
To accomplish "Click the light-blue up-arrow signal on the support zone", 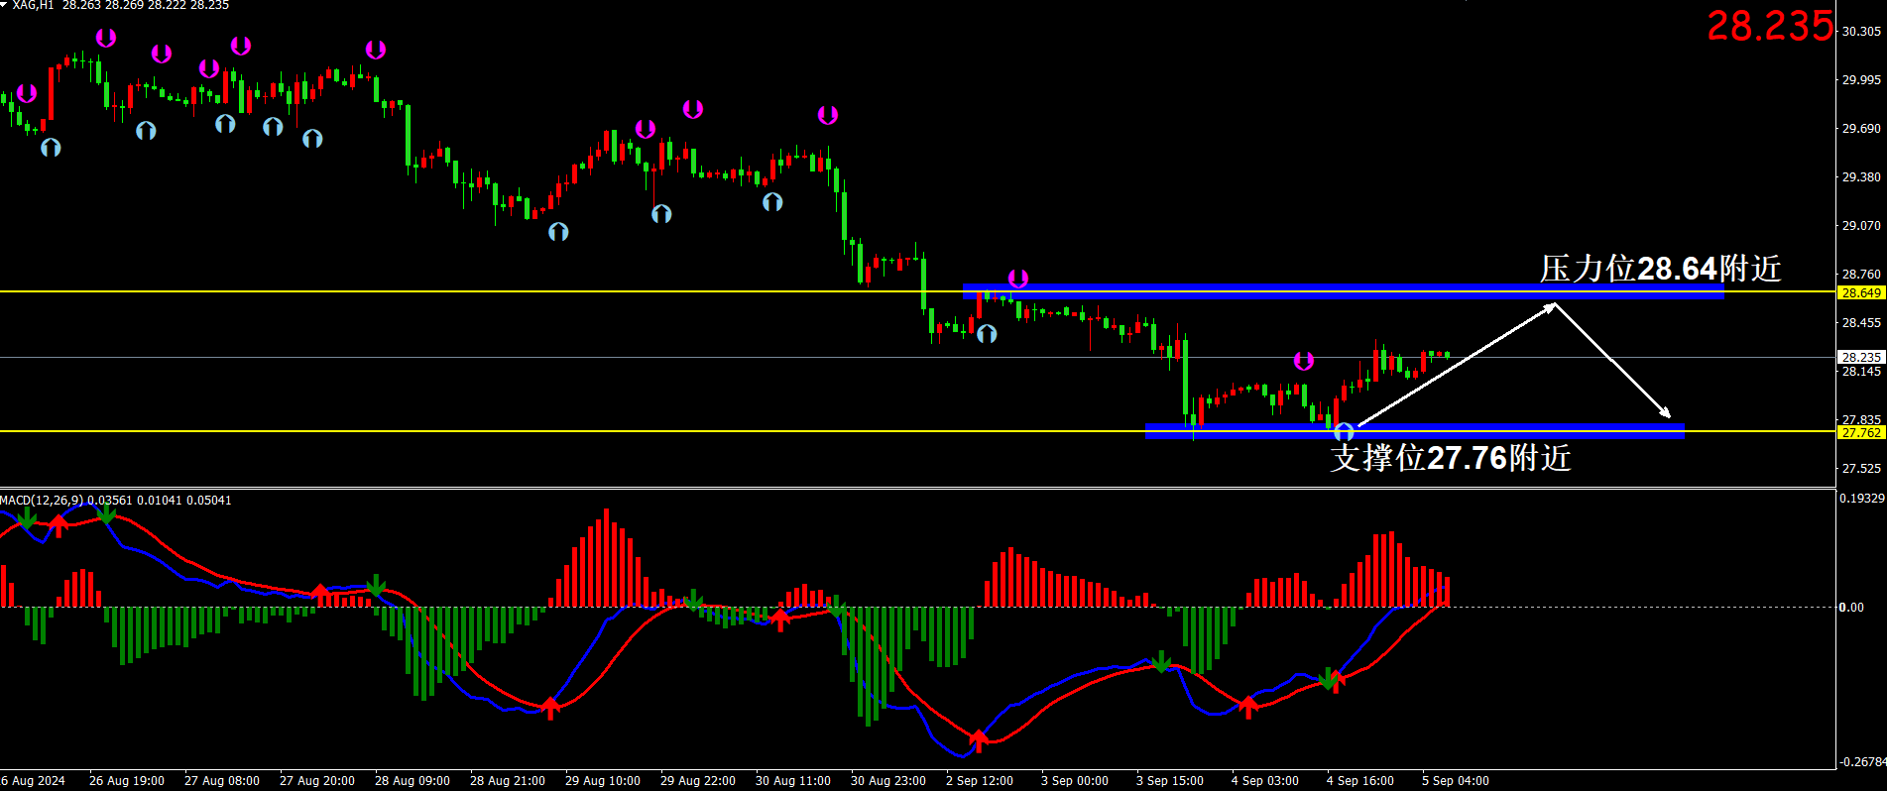I will click(x=1344, y=431).
